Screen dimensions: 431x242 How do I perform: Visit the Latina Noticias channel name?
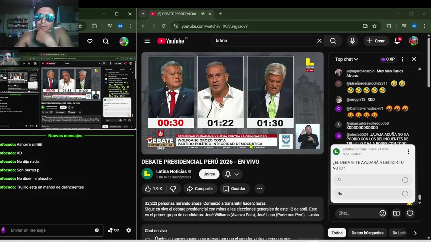tap(171, 171)
